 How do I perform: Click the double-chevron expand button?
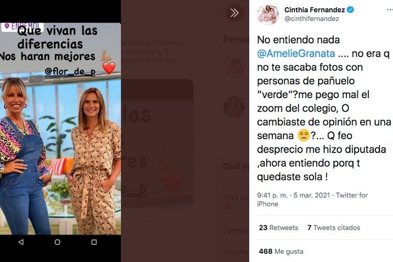click(x=234, y=13)
